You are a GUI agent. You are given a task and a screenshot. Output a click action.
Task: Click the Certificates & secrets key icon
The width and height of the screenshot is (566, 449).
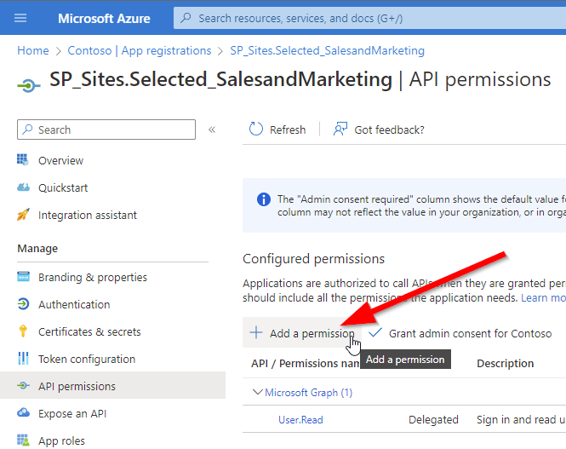click(x=23, y=331)
